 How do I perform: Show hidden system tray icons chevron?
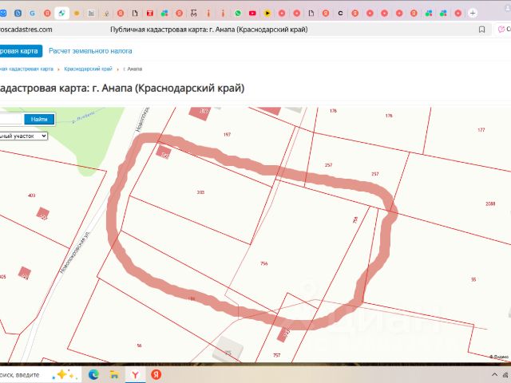494,374
